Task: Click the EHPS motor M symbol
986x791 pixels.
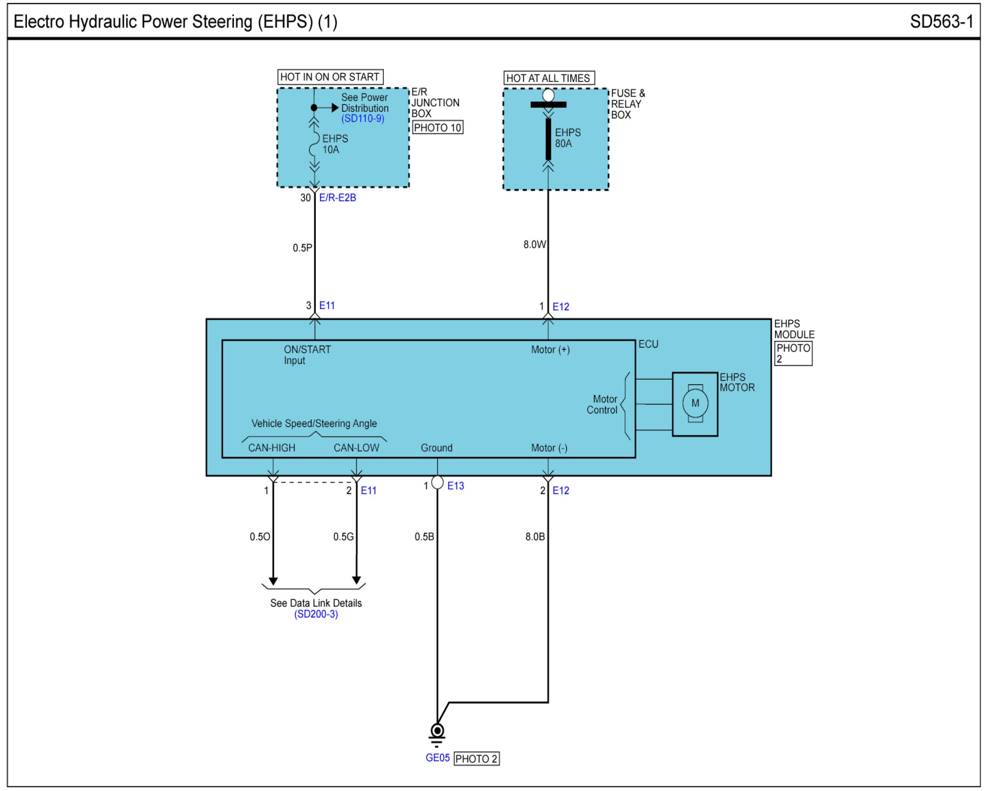Action: coord(695,403)
